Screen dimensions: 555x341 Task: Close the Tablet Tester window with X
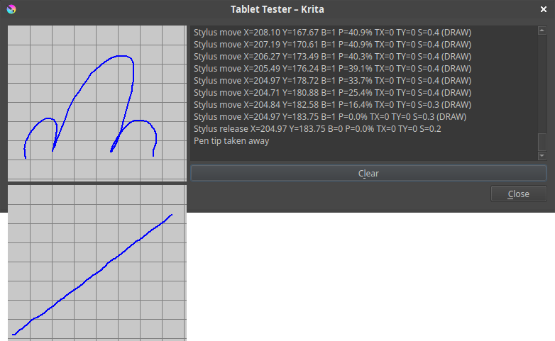point(544,9)
